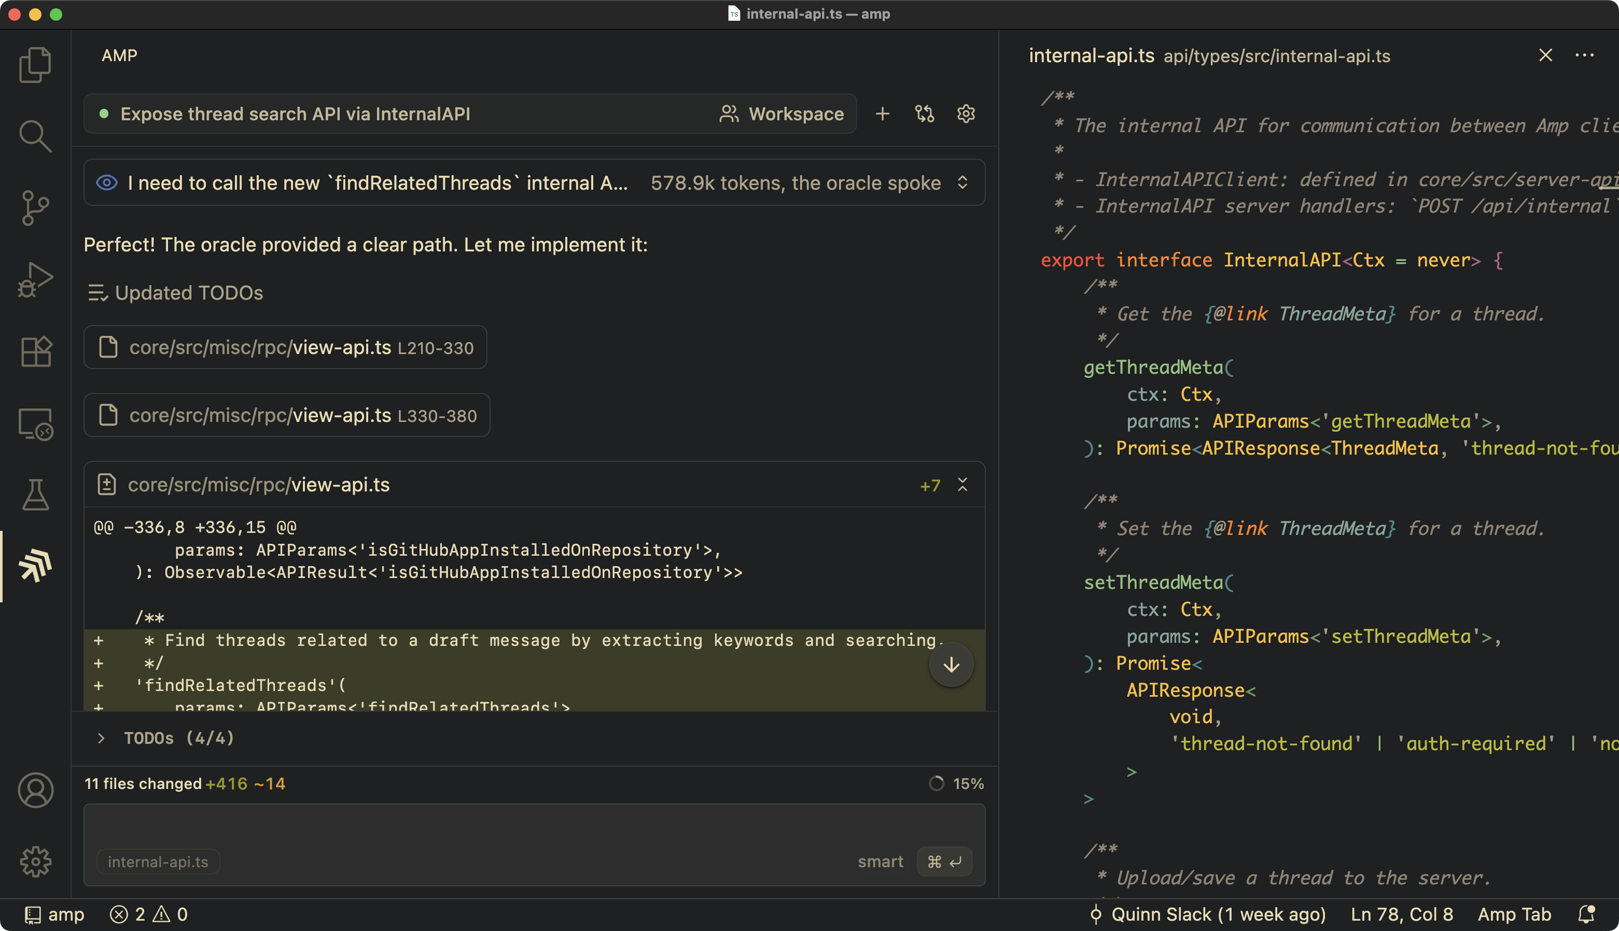Collapse the view-api.ts diff block
This screenshot has height=931, width=1619.
[962, 485]
